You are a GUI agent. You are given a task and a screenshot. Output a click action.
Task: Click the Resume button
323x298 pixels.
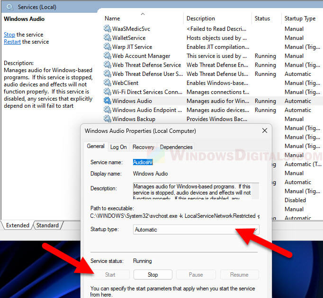[239, 275]
